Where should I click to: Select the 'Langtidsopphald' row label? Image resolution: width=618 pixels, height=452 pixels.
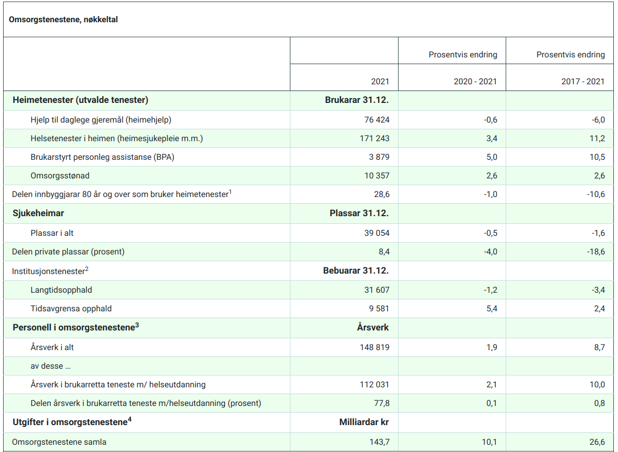tap(61, 290)
